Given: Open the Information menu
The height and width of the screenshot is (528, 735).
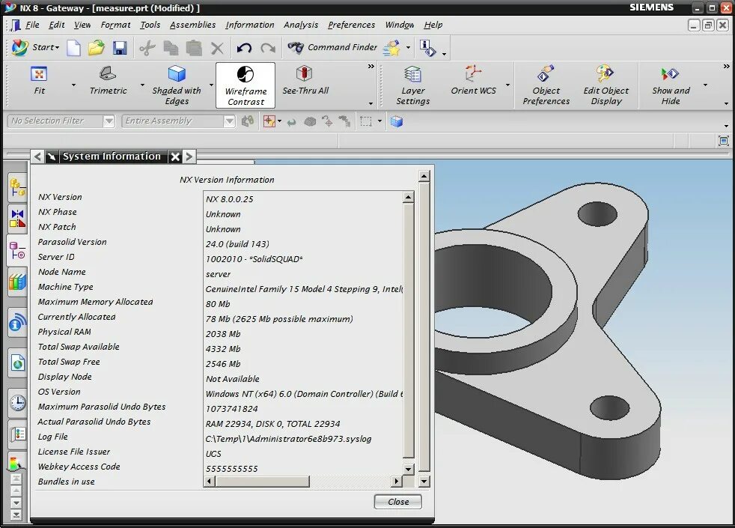Looking at the screenshot, I should coord(250,25).
